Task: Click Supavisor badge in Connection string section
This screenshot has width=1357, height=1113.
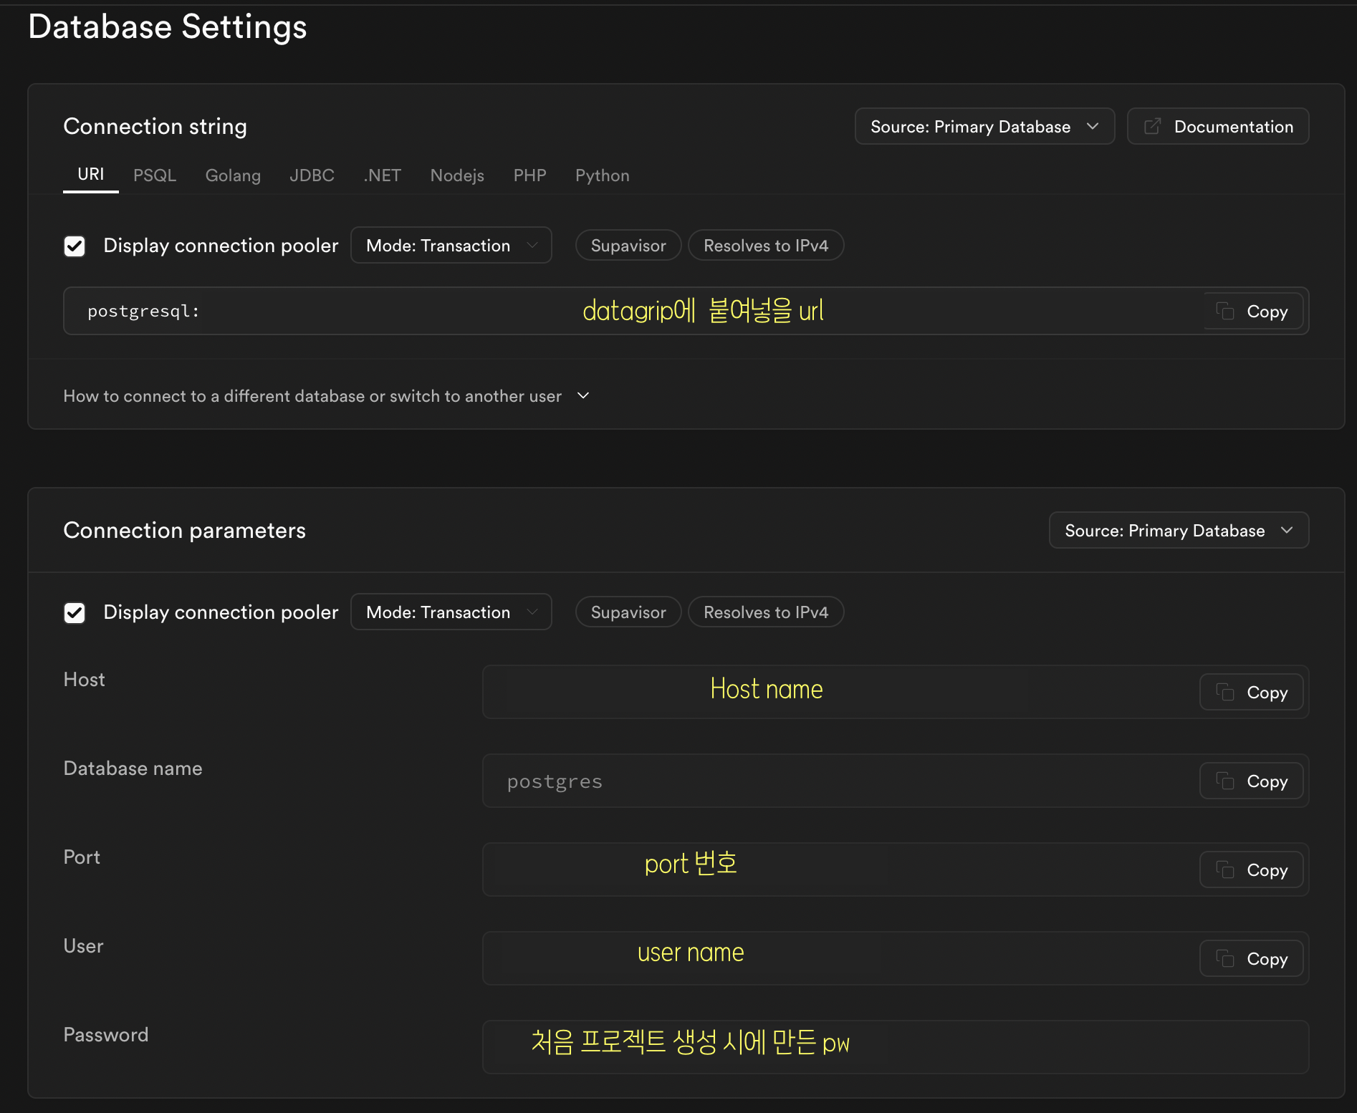Action: pos(628,246)
